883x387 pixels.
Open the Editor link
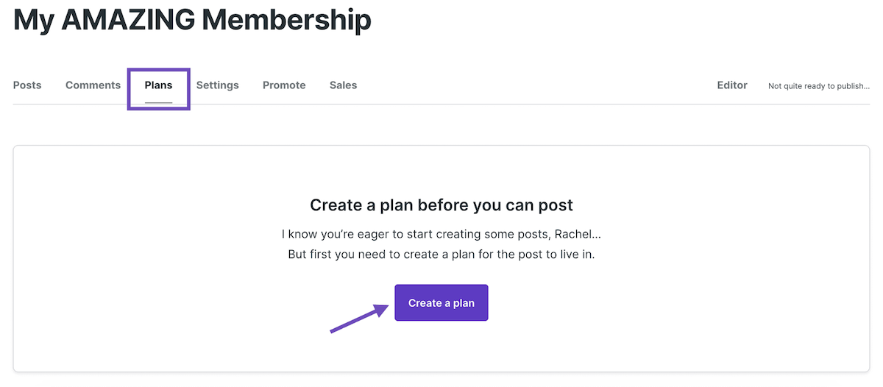tap(732, 85)
